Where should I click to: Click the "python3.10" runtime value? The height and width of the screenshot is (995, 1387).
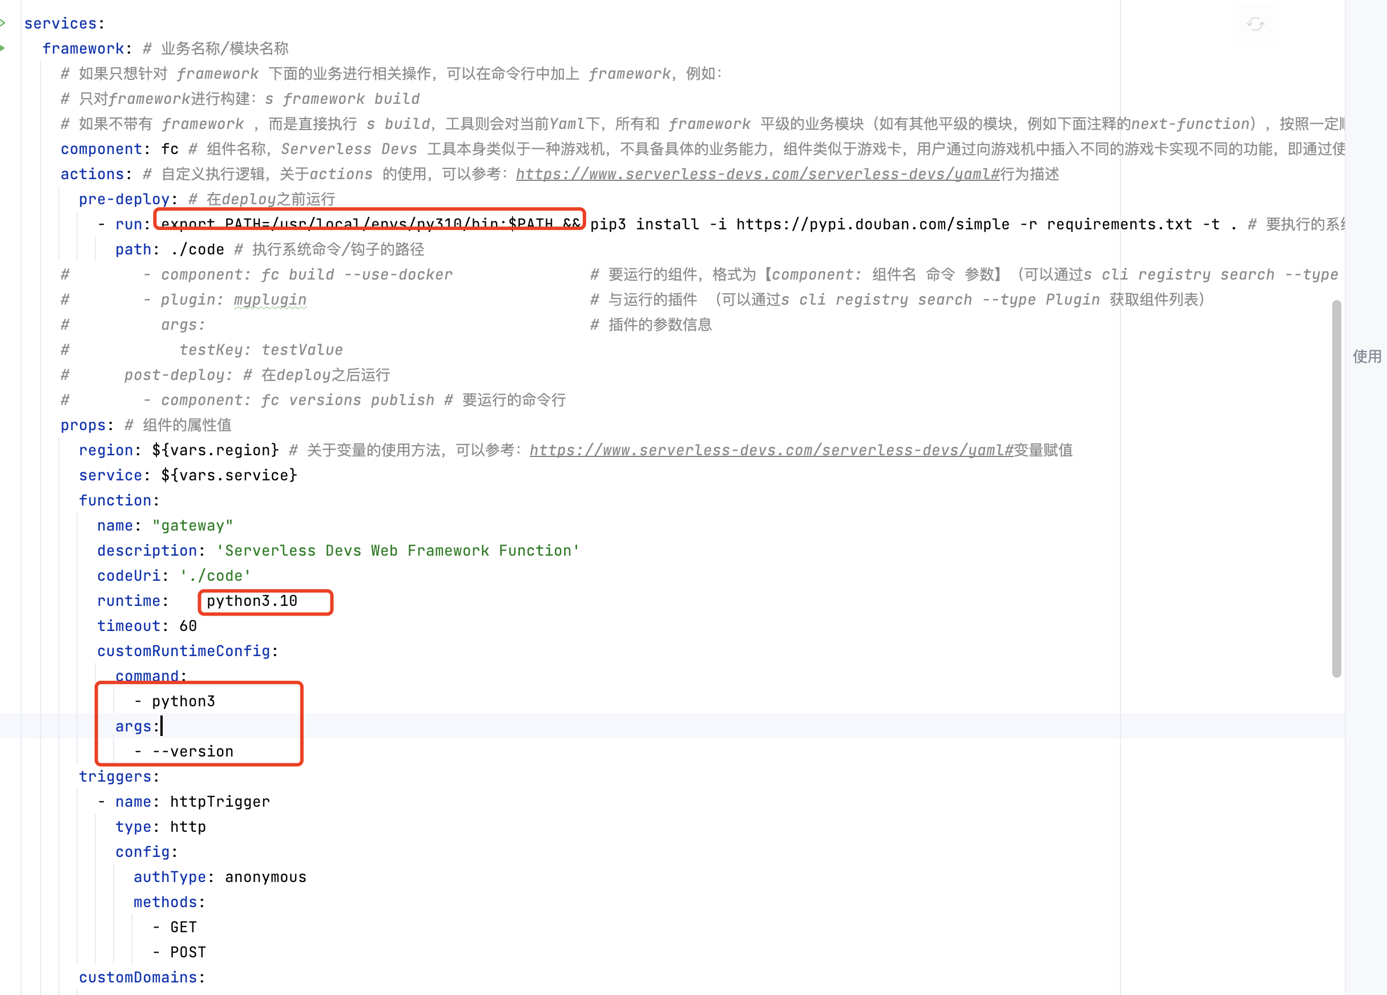pos(252,601)
